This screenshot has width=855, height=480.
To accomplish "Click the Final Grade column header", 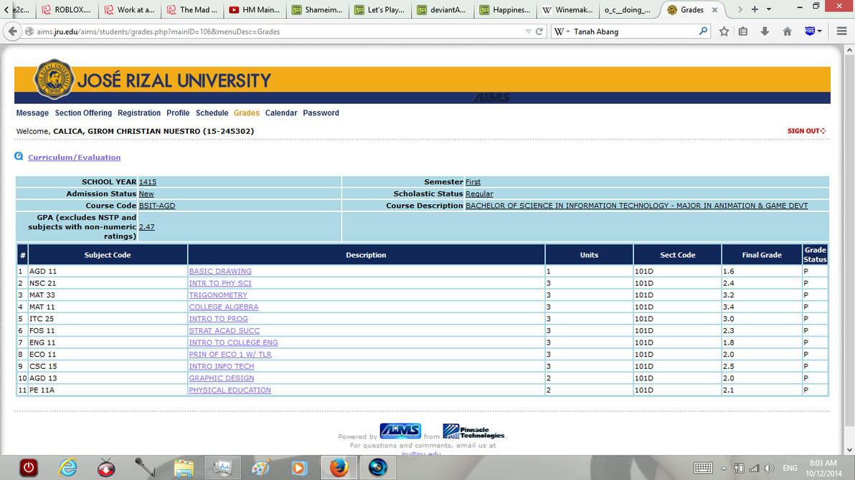I will (762, 255).
